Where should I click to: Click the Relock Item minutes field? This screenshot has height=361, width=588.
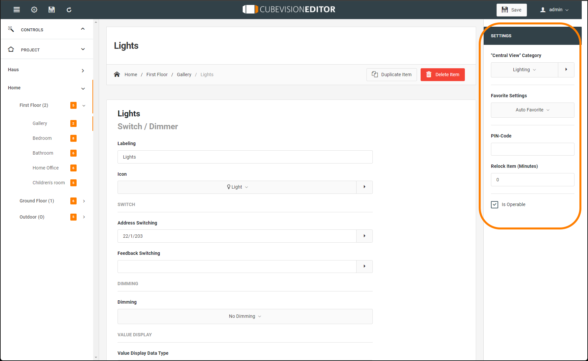(533, 180)
